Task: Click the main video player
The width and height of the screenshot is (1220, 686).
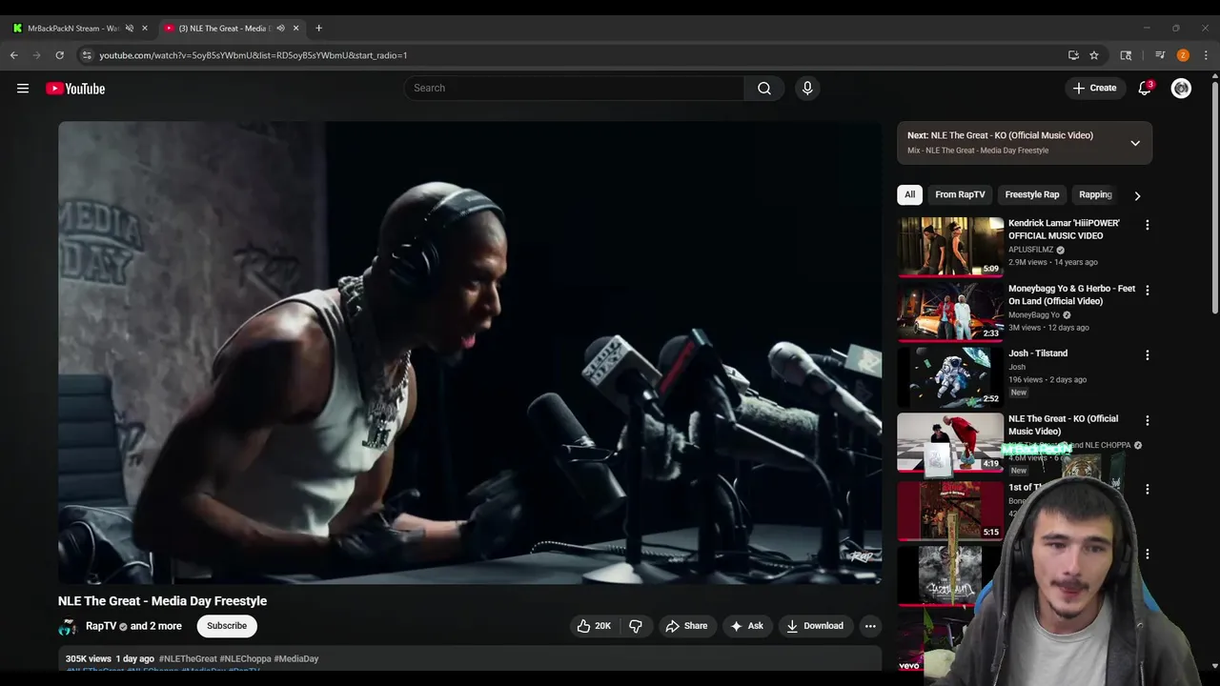Action: (x=470, y=353)
